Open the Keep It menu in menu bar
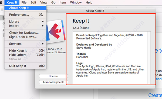The width and height of the screenshot is (162, 99). coord(12,2)
